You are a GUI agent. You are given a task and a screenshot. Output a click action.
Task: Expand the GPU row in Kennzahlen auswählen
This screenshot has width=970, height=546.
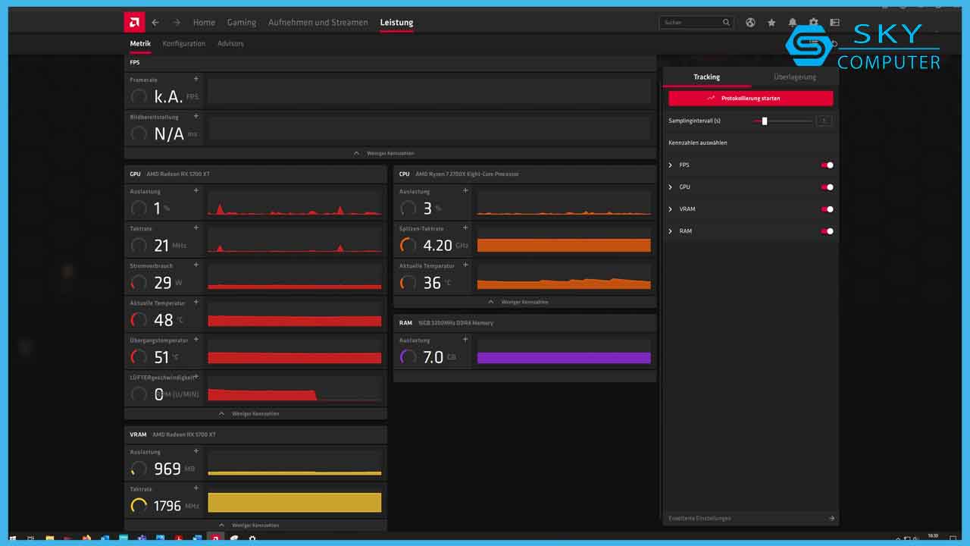[671, 187]
